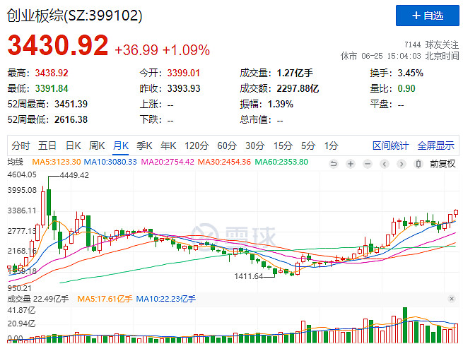Image resolution: width=463 pixels, height=344 pixels.
Task: Click the 成交额 value 2297.88亿
Action: (298, 88)
